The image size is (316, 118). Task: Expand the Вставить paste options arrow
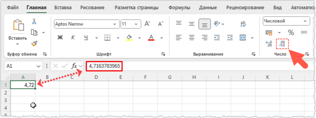tap(18, 44)
